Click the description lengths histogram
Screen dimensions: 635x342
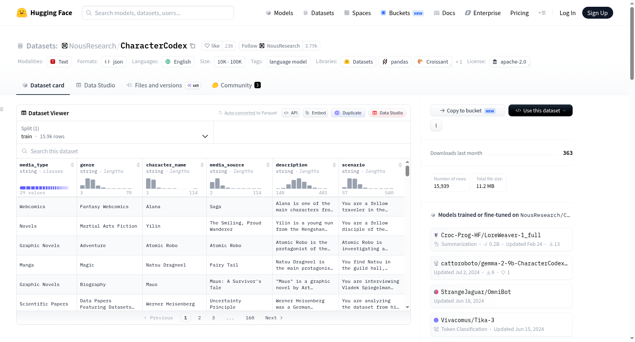pos(302,183)
